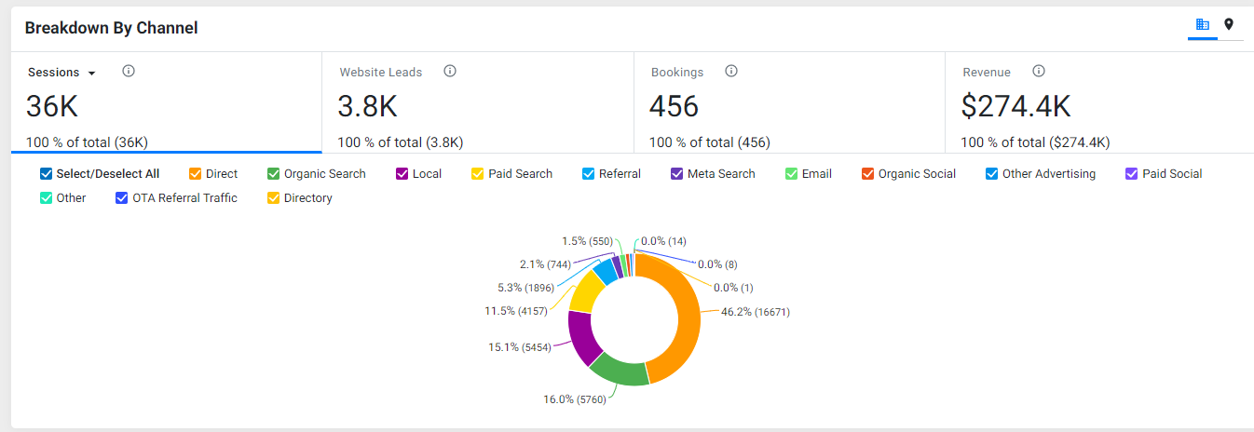Screen dimensions: 1254x432
Task: Toggle the OTA Referral Traffic checkbox
Action: [x=122, y=198]
